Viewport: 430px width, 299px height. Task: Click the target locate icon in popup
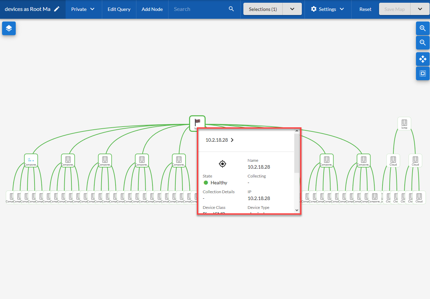pos(223,164)
